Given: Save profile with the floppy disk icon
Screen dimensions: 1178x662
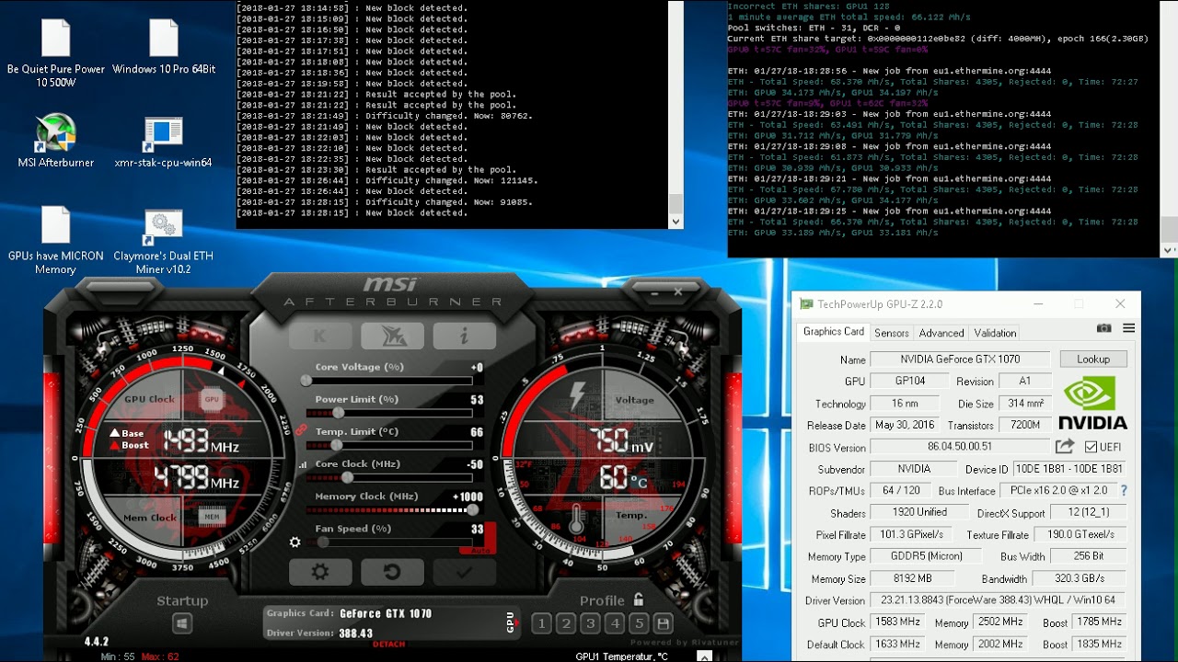Looking at the screenshot, I should point(662,623).
